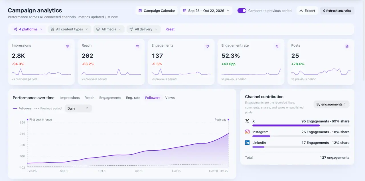Screen dimensions: 365x181
Task: Click the eye icon on Impressions card
Action: (x=68, y=46)
